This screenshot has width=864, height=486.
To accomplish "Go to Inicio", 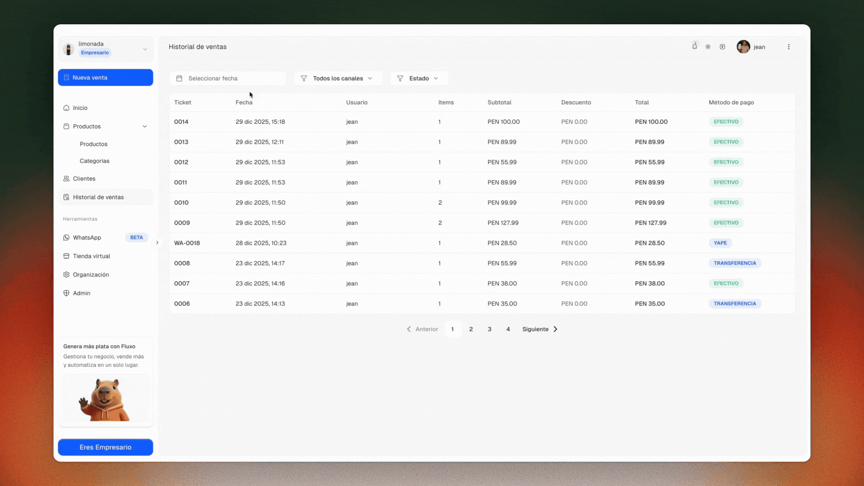I will [80, 108].
